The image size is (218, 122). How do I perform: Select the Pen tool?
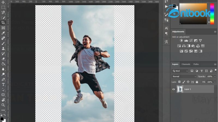(3, 79)
